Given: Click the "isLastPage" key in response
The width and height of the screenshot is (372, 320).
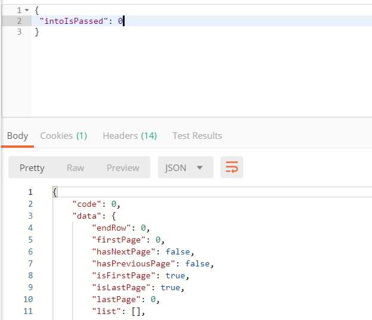Looking at the screenshot, I should coord(121,287).
